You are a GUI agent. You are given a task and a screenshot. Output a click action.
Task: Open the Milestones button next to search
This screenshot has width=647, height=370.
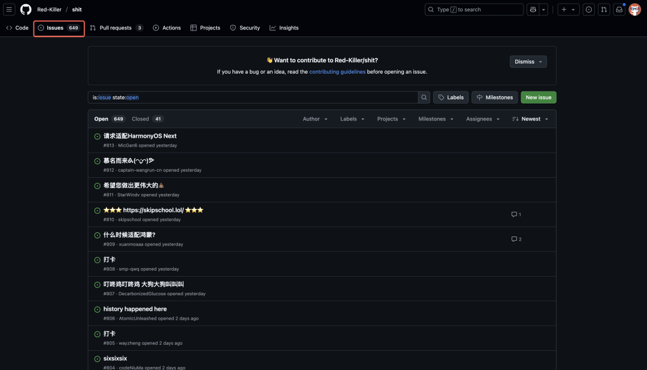pos(494,98)
